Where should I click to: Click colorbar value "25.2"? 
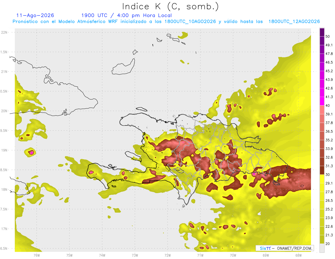coord(329,209)
